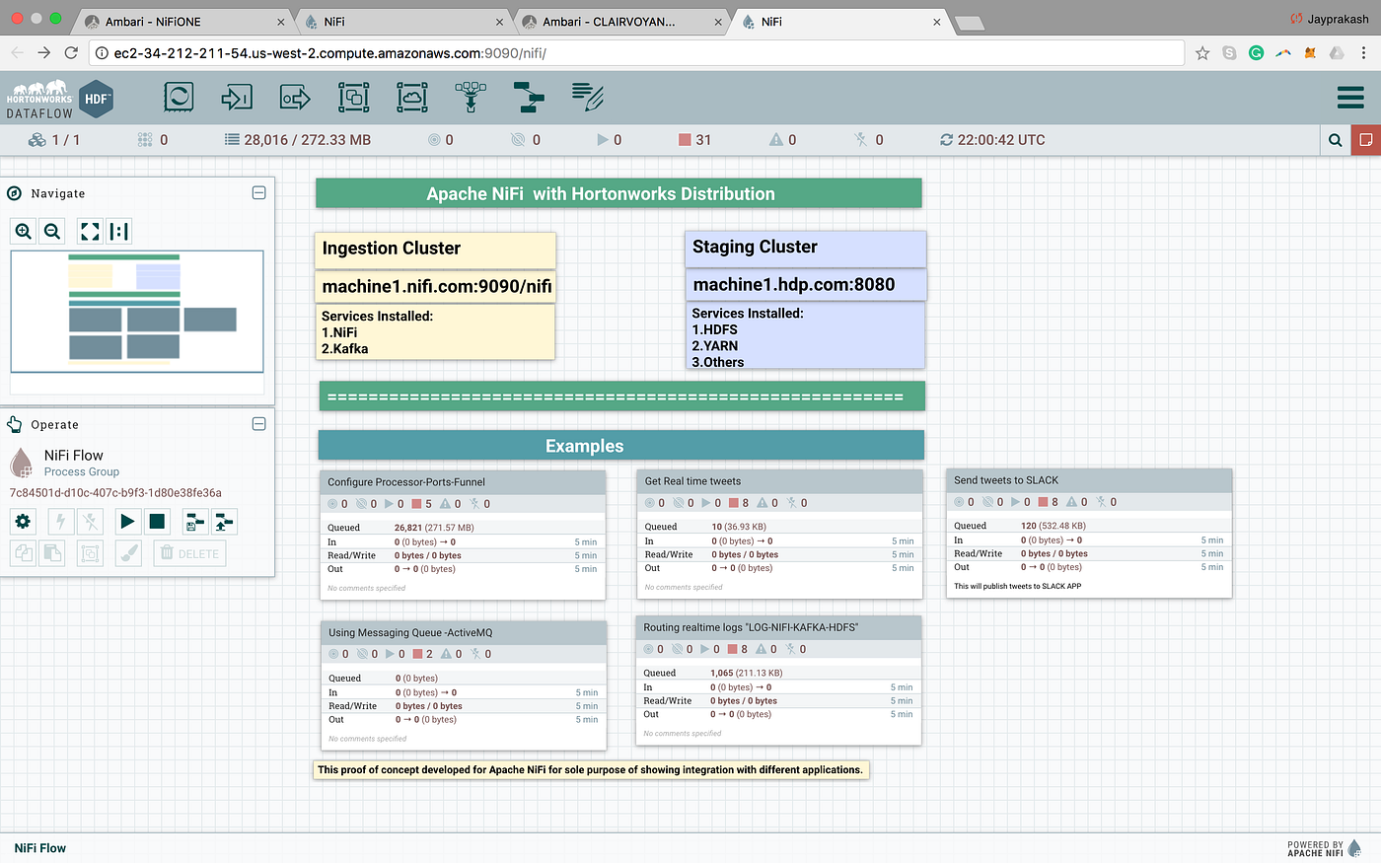
Task: Open the NiFi global hamburger menu
Action: (x=1350, y=97)
